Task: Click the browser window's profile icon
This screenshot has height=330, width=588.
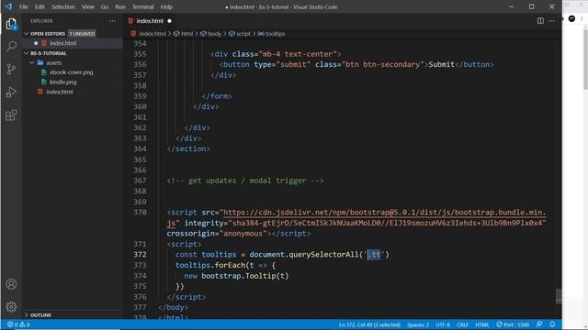Action: (571, 18)
